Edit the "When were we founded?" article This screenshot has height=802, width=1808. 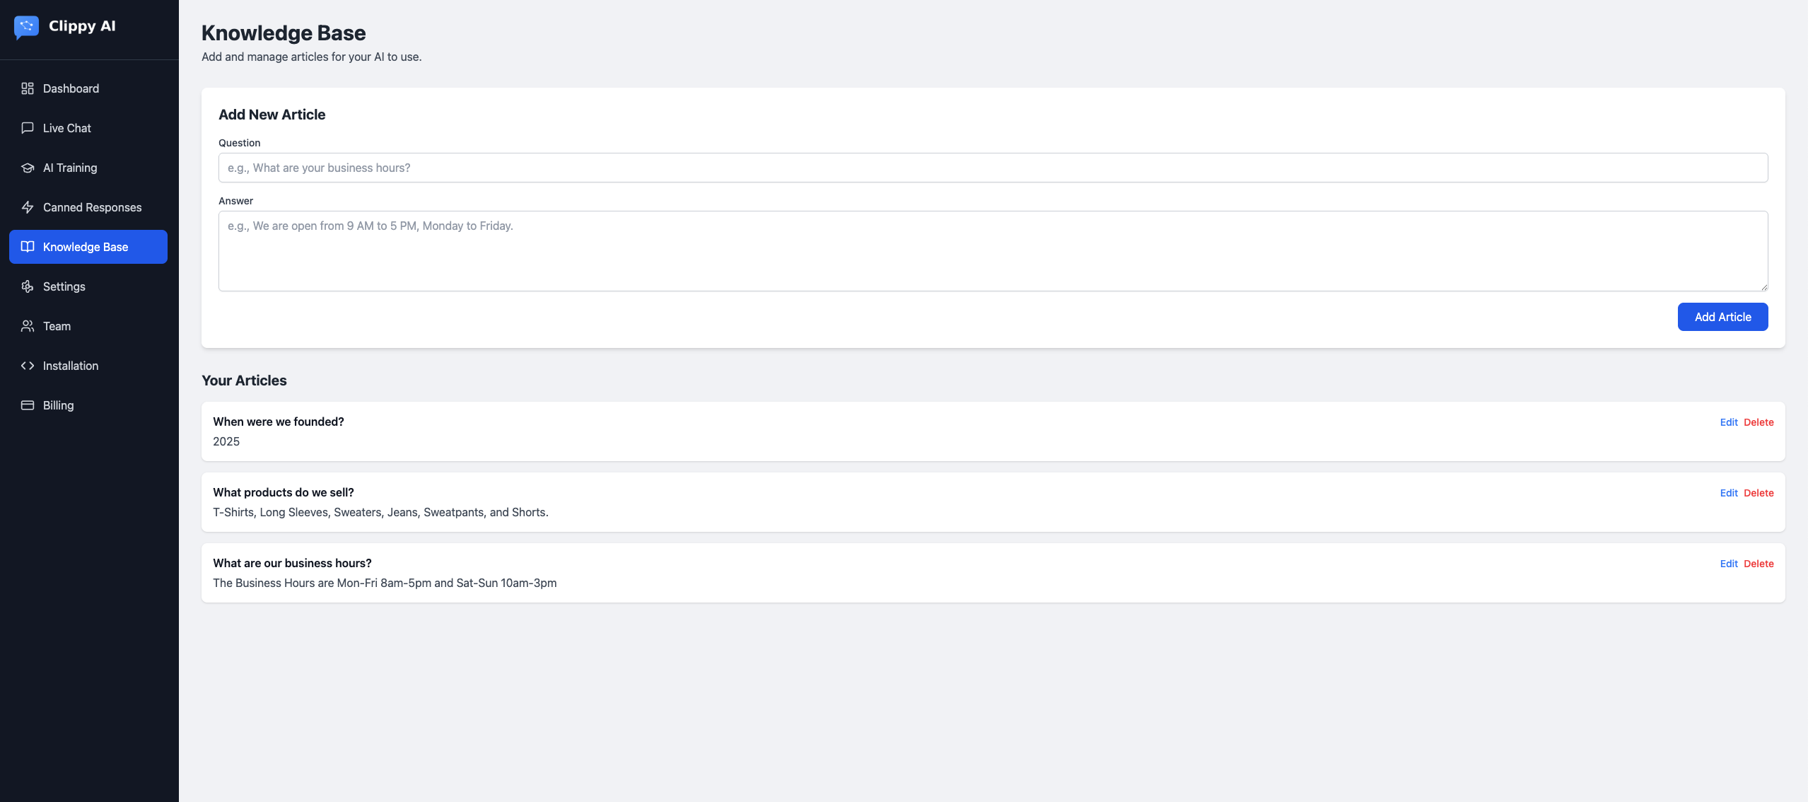click(1729, 422)
